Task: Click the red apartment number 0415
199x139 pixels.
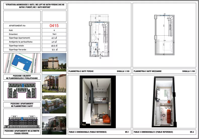Action: click(54, 26)
